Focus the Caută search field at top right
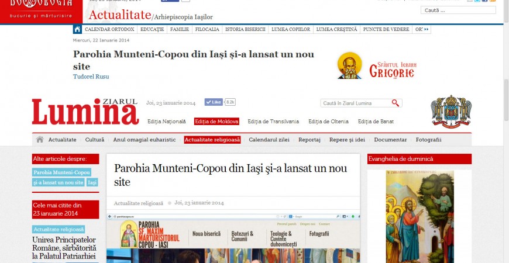The height and width of the screenshot is (263, 509). 458,10
